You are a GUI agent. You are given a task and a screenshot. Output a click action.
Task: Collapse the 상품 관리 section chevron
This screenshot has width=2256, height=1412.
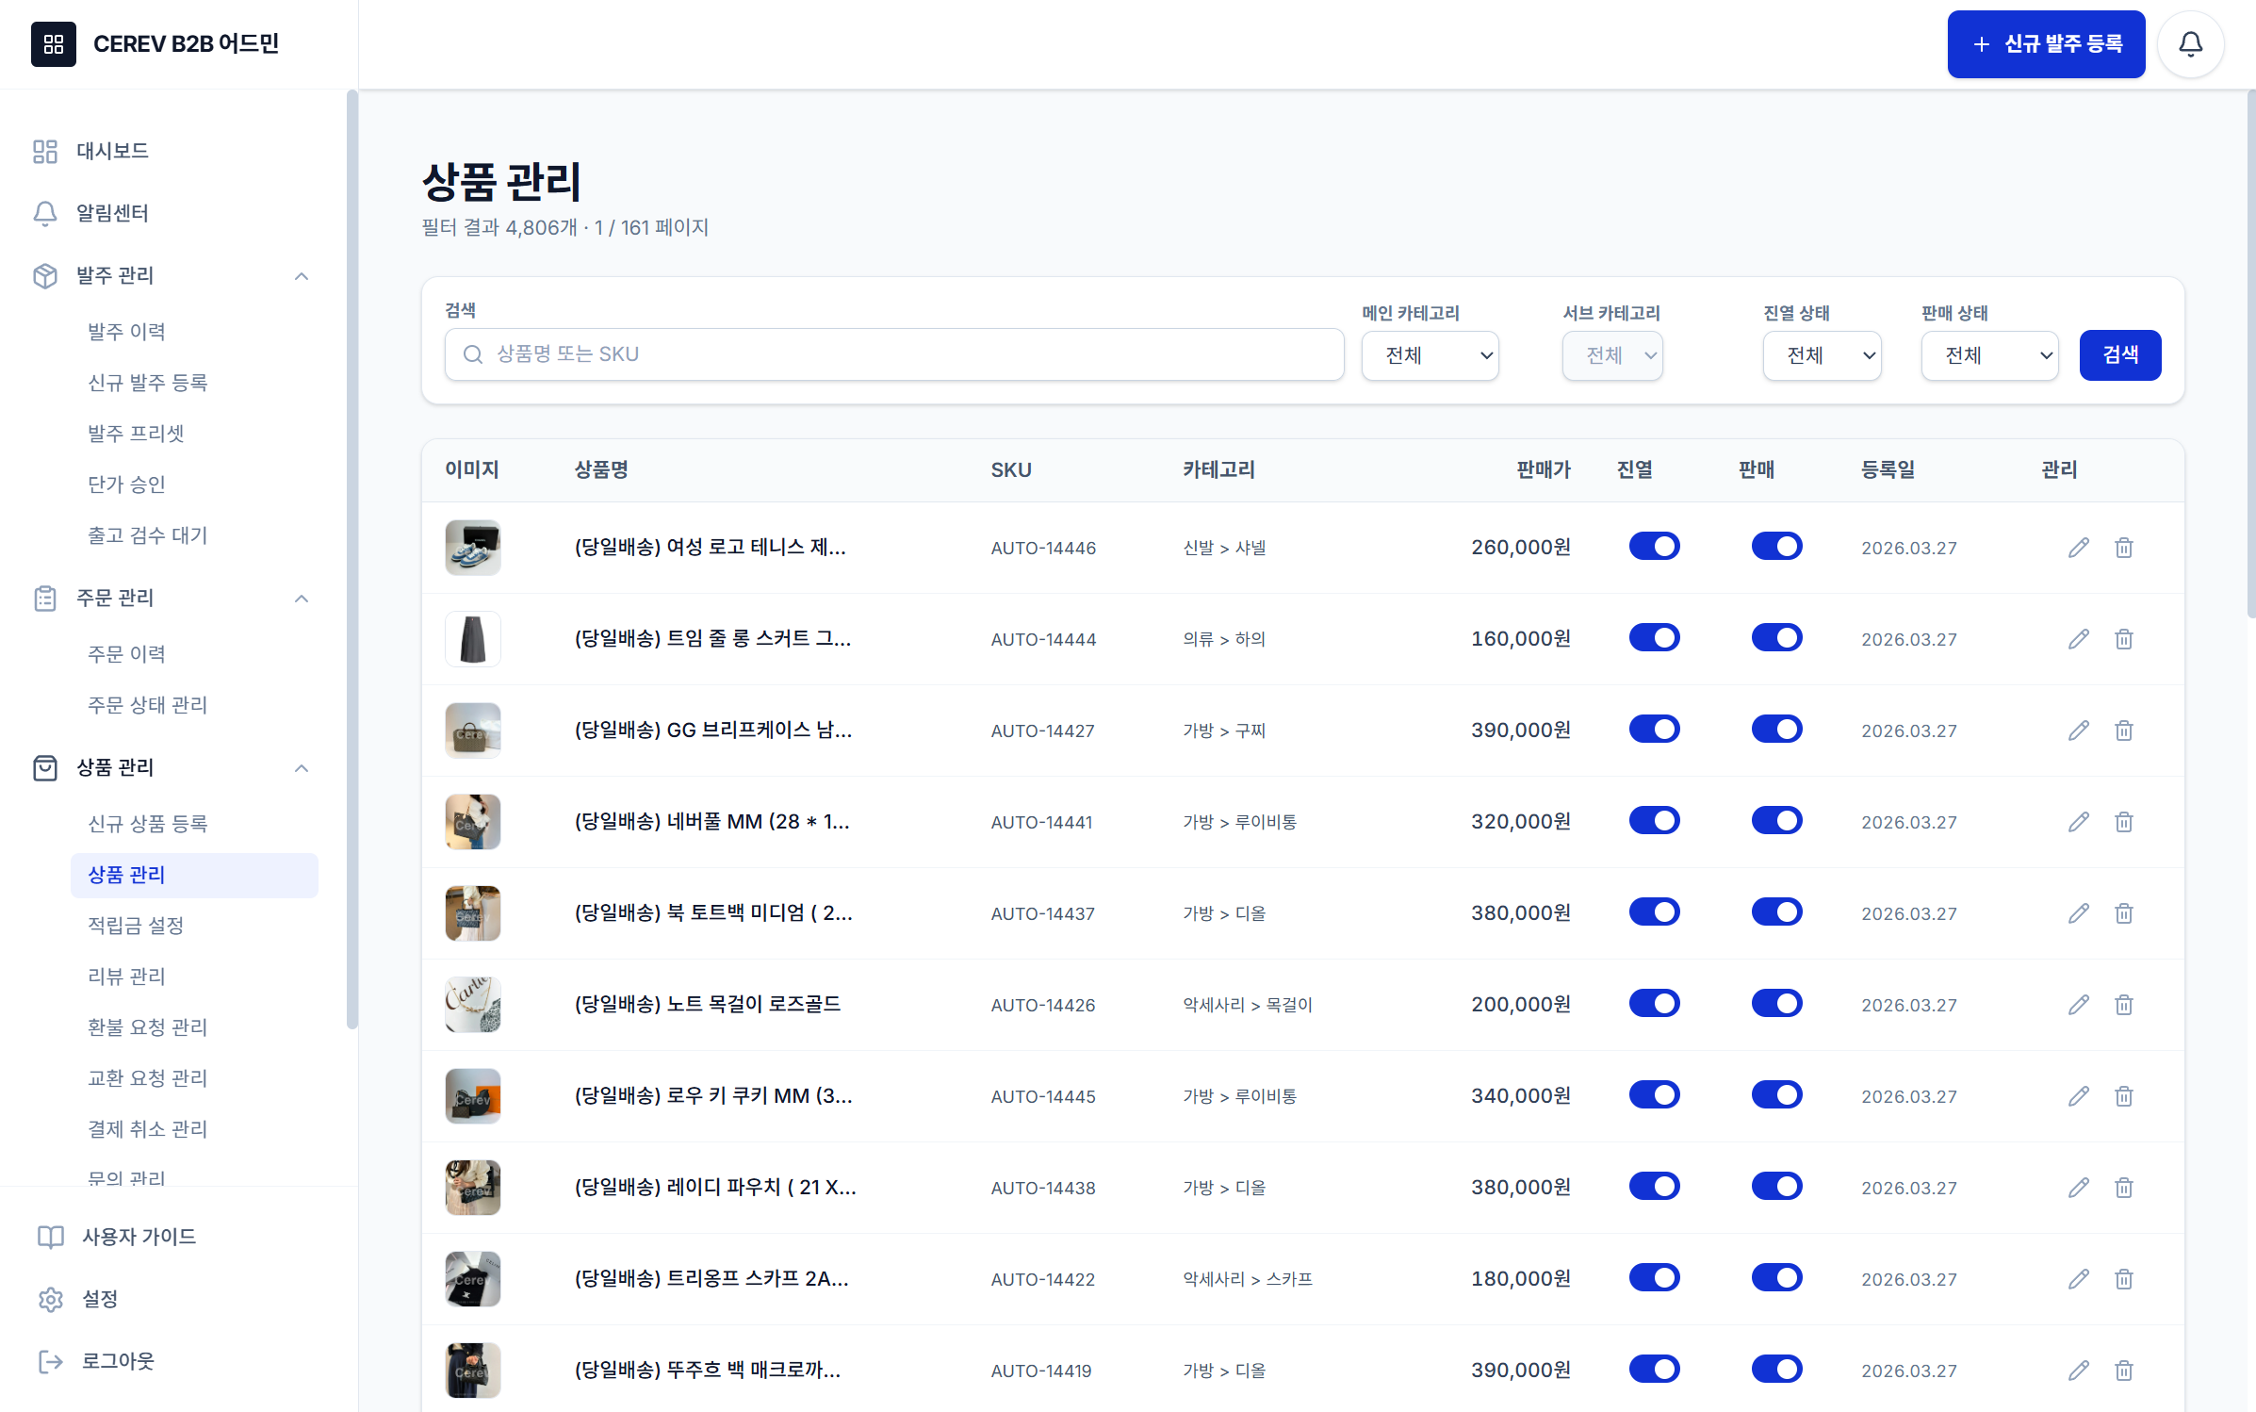pos(302,767)
